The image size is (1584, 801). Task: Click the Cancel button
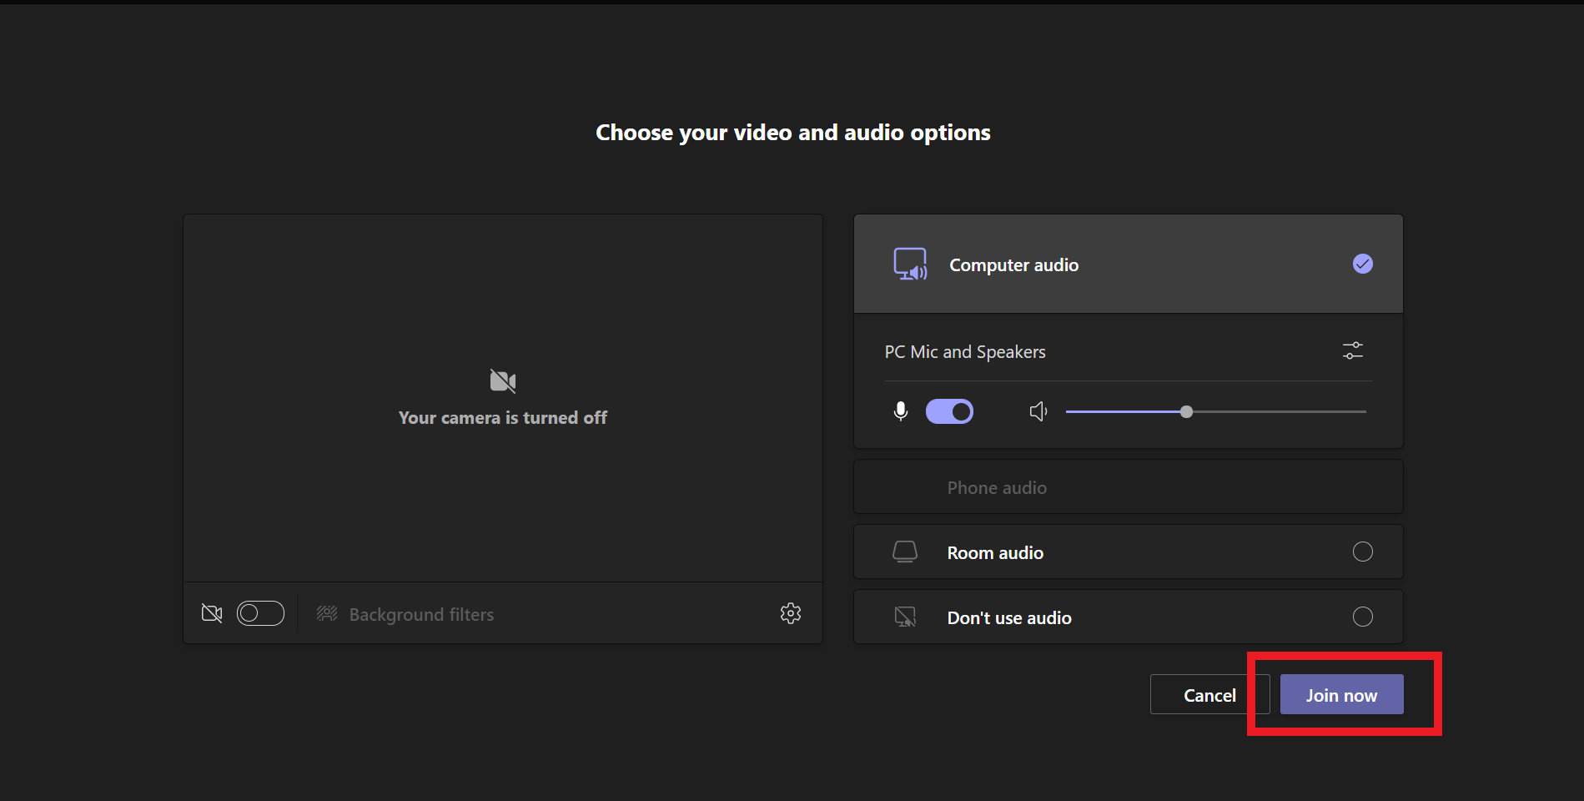coord(1209,695)
